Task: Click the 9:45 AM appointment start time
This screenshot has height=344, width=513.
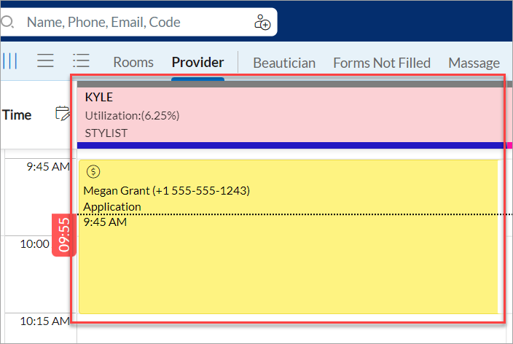Action: pyautogui.click(x=105, y=222)
